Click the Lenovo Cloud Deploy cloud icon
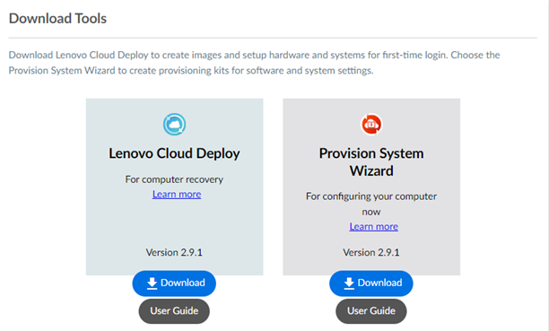Image resolution: width=549 pixels, height=331 pixels. (174, 125)
